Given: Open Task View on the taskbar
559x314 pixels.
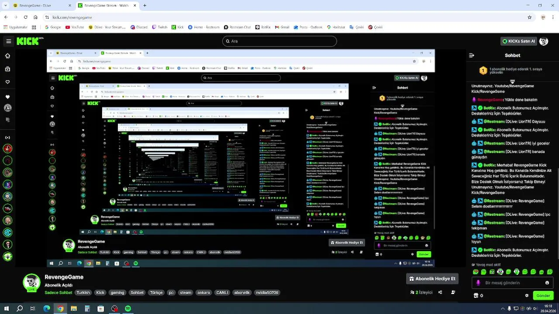Looking at the screenshot, I should click(33, 308).
